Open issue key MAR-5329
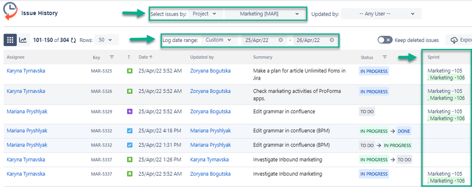The image size is (472, 187). click(102, 112)
